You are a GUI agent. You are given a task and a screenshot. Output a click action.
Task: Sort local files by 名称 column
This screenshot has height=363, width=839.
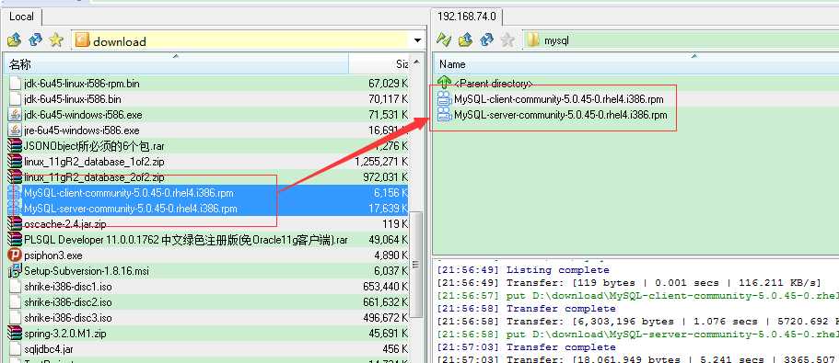coord(177,64)
